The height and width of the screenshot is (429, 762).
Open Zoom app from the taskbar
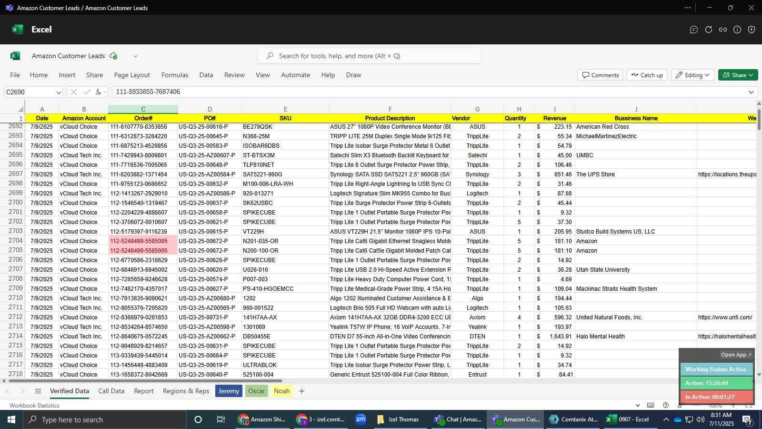[361, 419]
